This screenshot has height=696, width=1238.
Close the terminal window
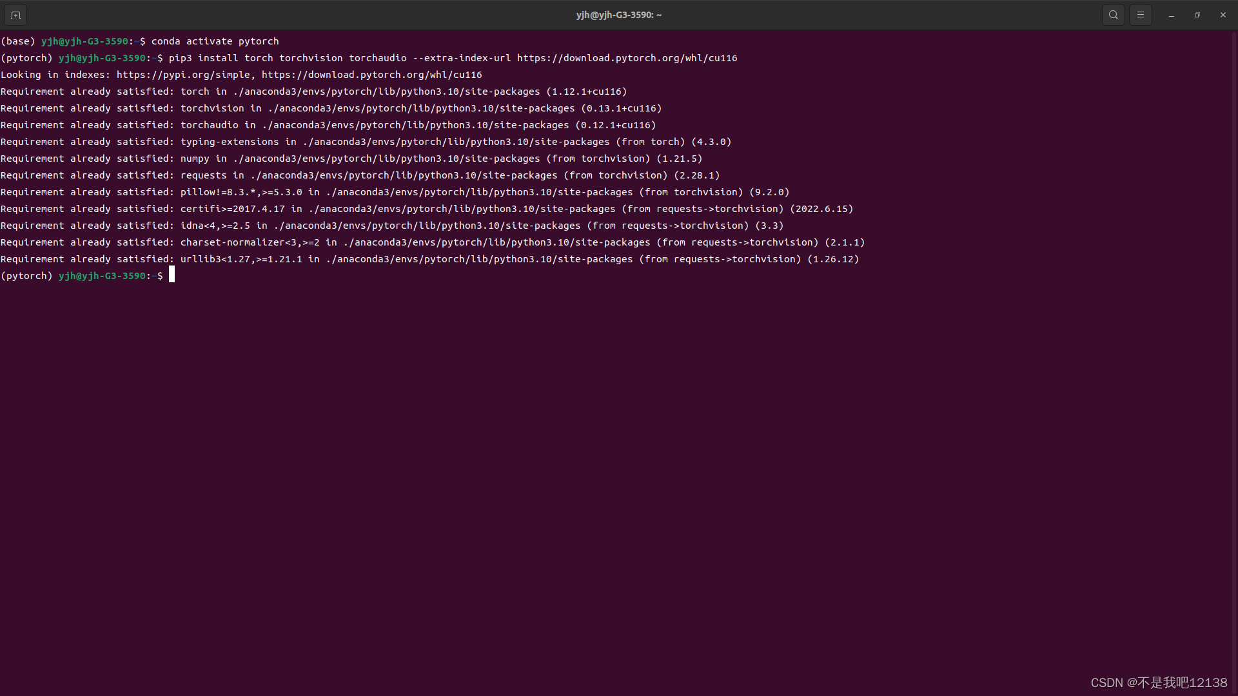[x=1223, y=15]
